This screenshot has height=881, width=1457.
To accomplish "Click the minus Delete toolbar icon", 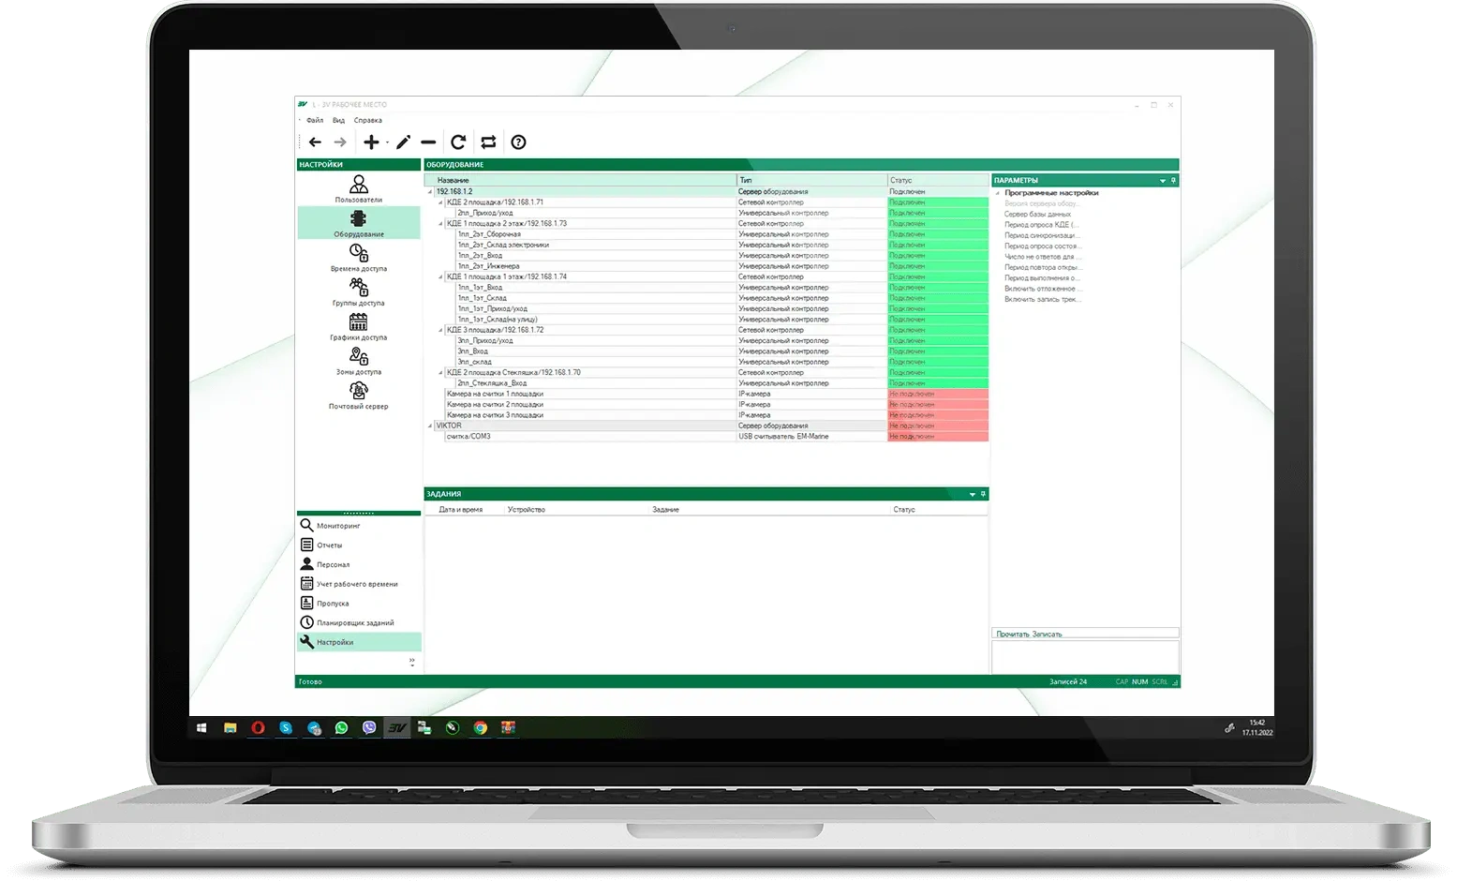I will click(x=428, y=142).
